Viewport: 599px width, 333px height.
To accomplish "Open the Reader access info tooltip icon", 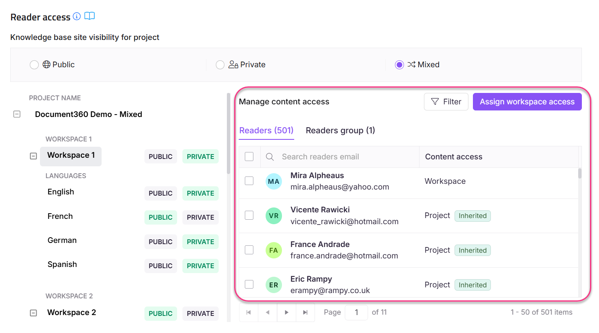I will (77, 17).
